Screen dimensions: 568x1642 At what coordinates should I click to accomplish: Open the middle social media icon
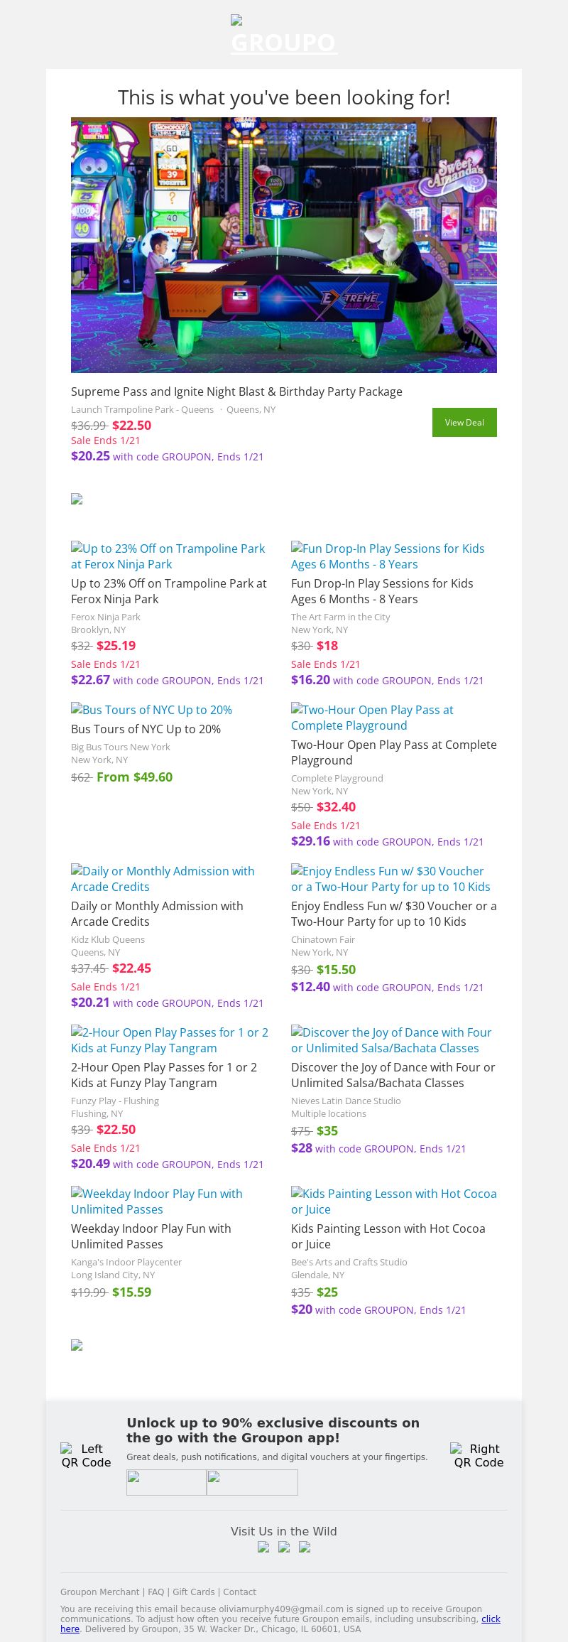[x=284, y=1548]
